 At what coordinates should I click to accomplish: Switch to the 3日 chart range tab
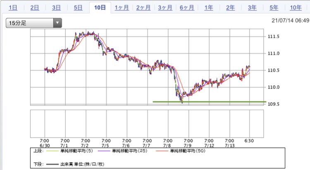(56, 8)
